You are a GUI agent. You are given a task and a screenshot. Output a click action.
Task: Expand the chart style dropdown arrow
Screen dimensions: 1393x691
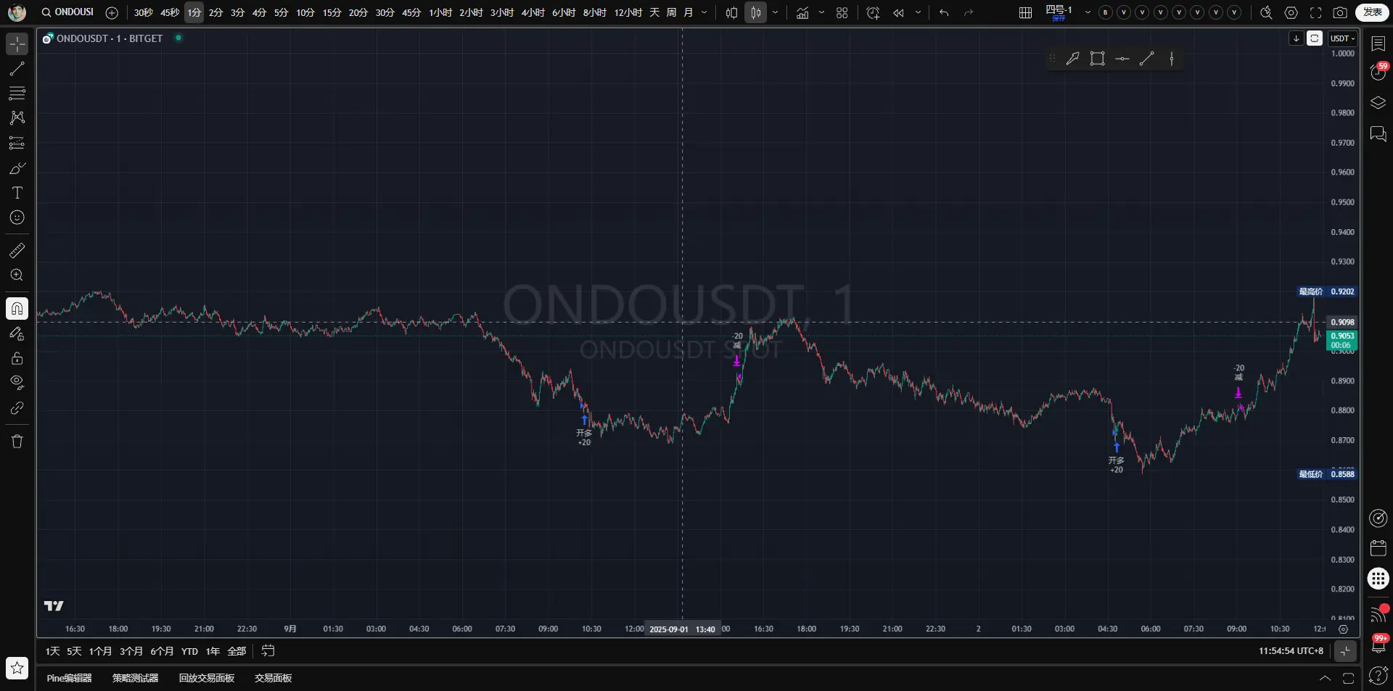tap(776, 13)
